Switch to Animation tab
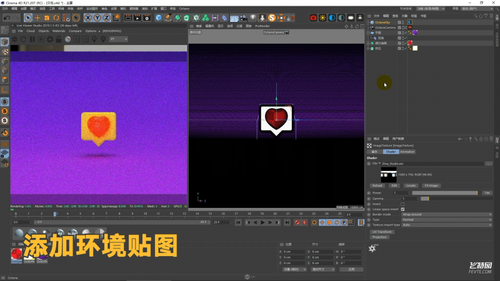The height and width of the screenshot is (281, 500). click(407, 152)
